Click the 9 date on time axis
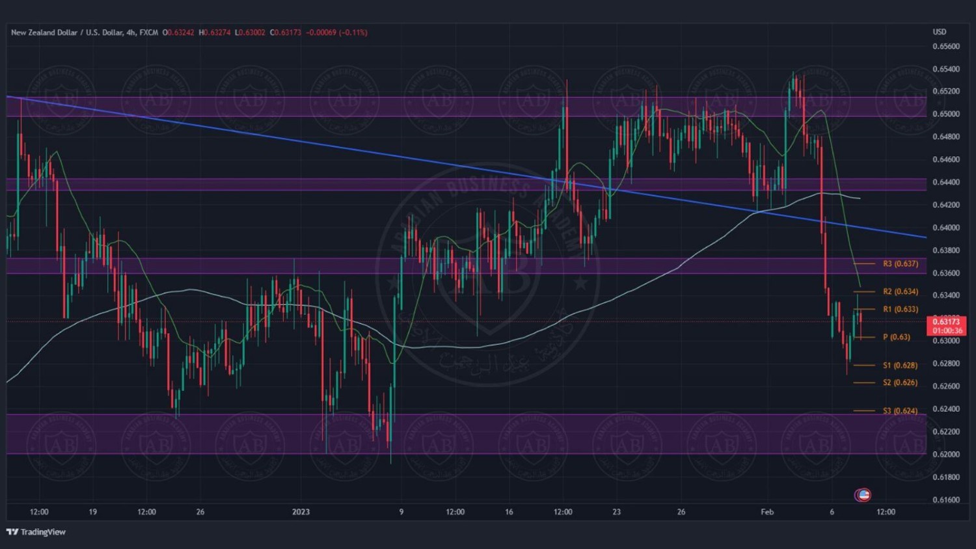This screenshot has height=549, width=976. pyautogui.click(x=401, y=512)
